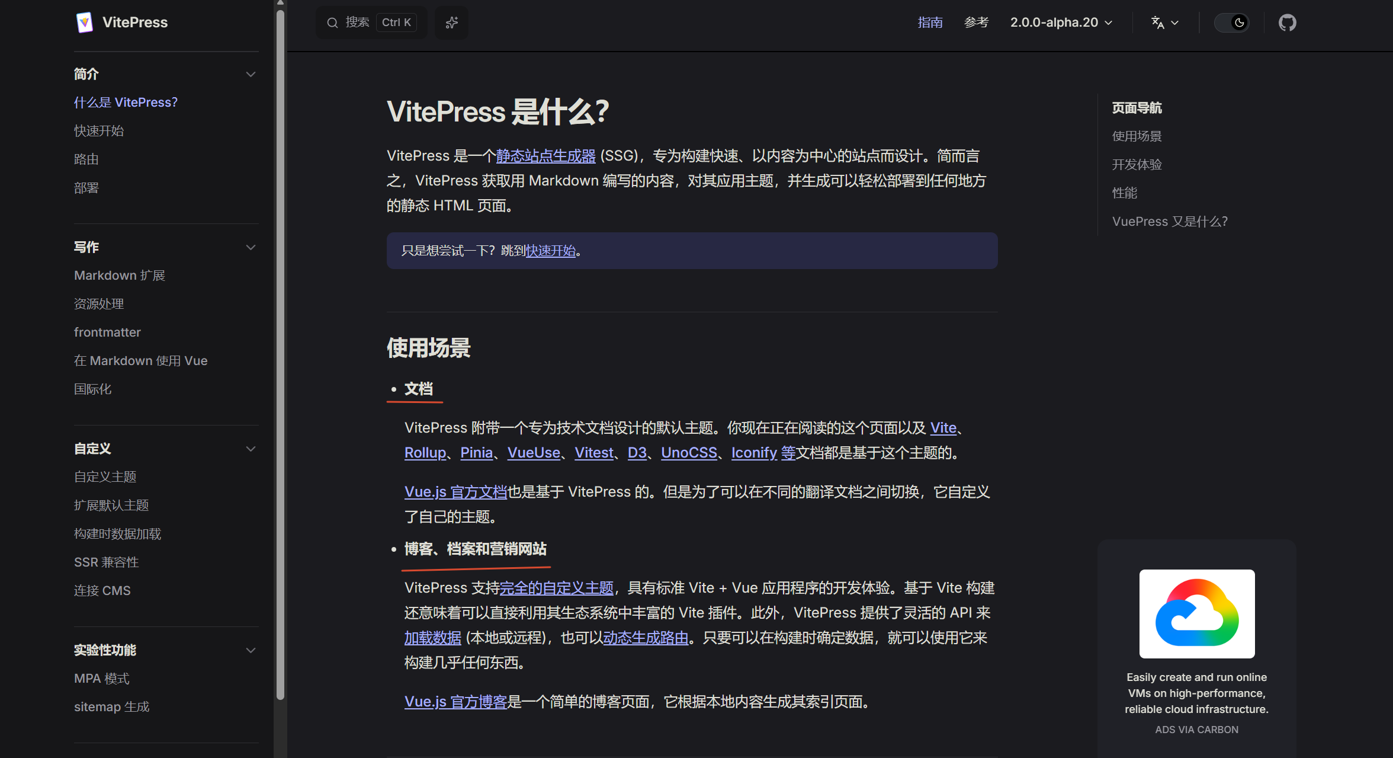The width and height of the screenshot is (1393, 758).
Task: Jump to 使用场景 in page navigation
Action: tap(1137, 136)
